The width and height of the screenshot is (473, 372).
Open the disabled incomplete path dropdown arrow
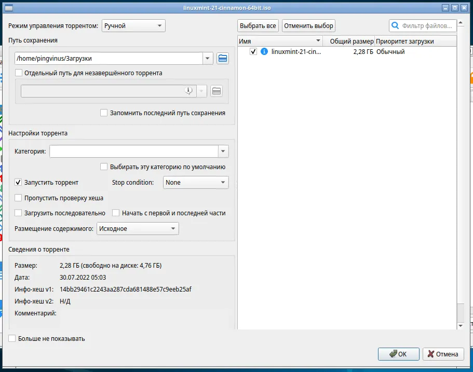(201, 91)
